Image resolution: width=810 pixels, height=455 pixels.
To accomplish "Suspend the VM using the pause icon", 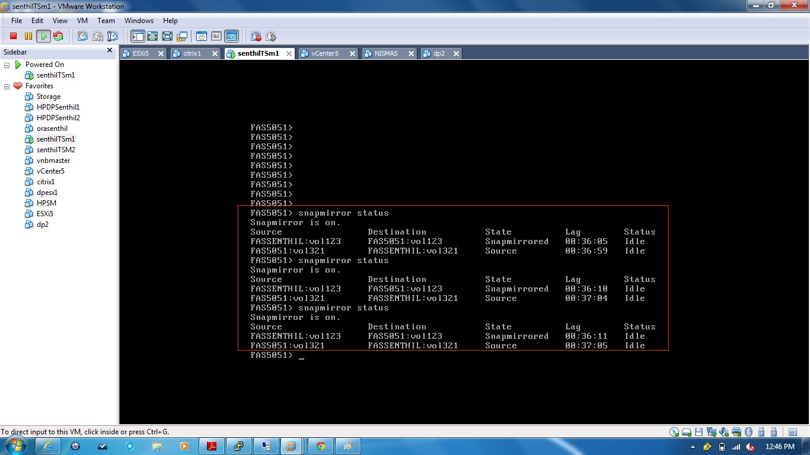I will (x=28, y=36).
